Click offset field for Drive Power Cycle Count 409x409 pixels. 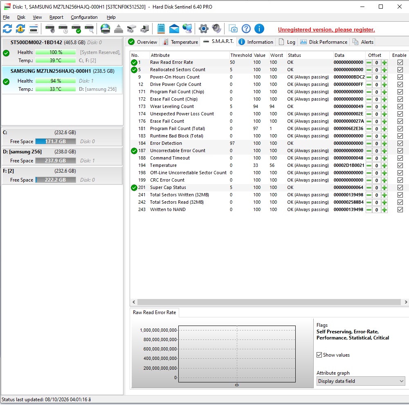pos(376,85)
